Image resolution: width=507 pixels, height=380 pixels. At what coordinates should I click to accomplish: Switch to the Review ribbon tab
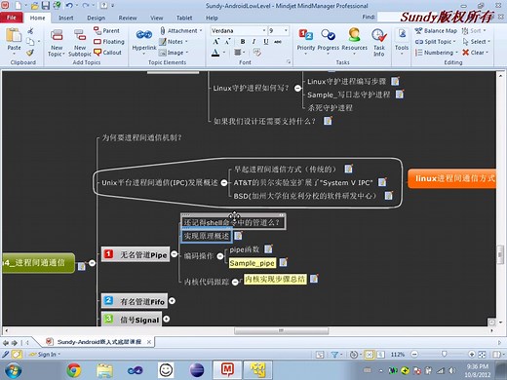pos(128,18)
